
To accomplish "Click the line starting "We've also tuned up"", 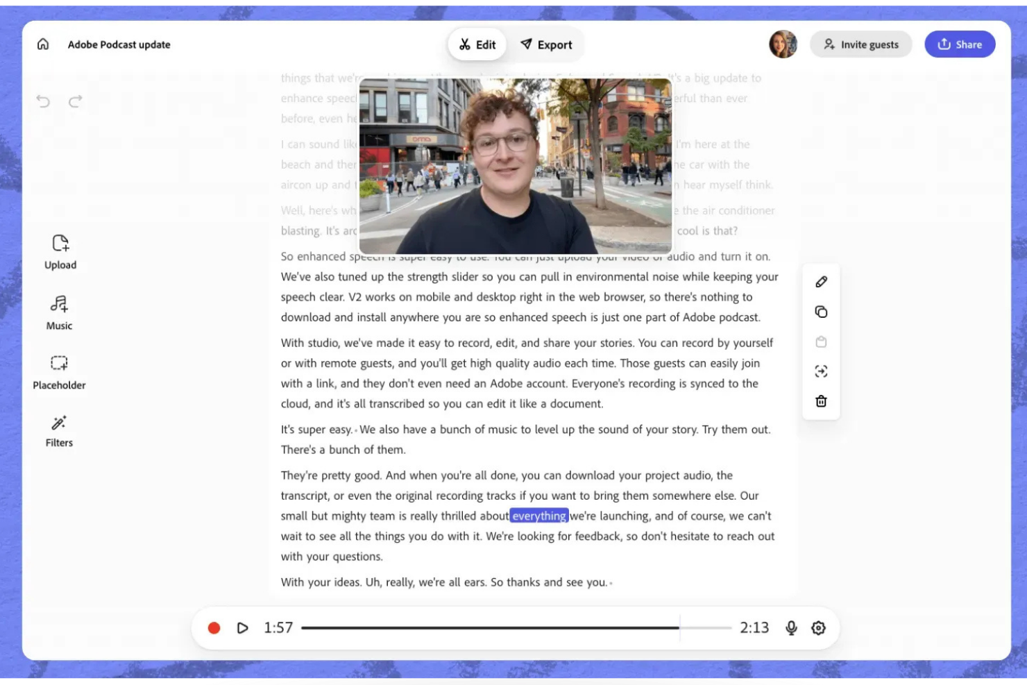I will [x=529, y=277].
